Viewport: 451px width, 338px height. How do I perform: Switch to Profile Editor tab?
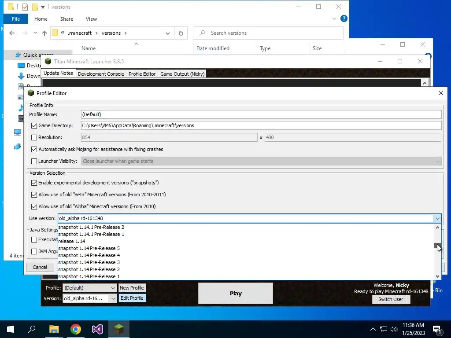(x=142, y=74)
